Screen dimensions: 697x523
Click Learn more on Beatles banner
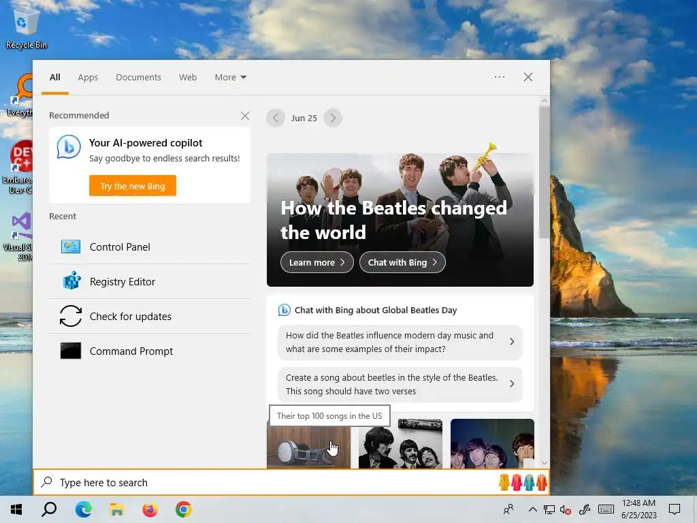(x=317, y=262)
